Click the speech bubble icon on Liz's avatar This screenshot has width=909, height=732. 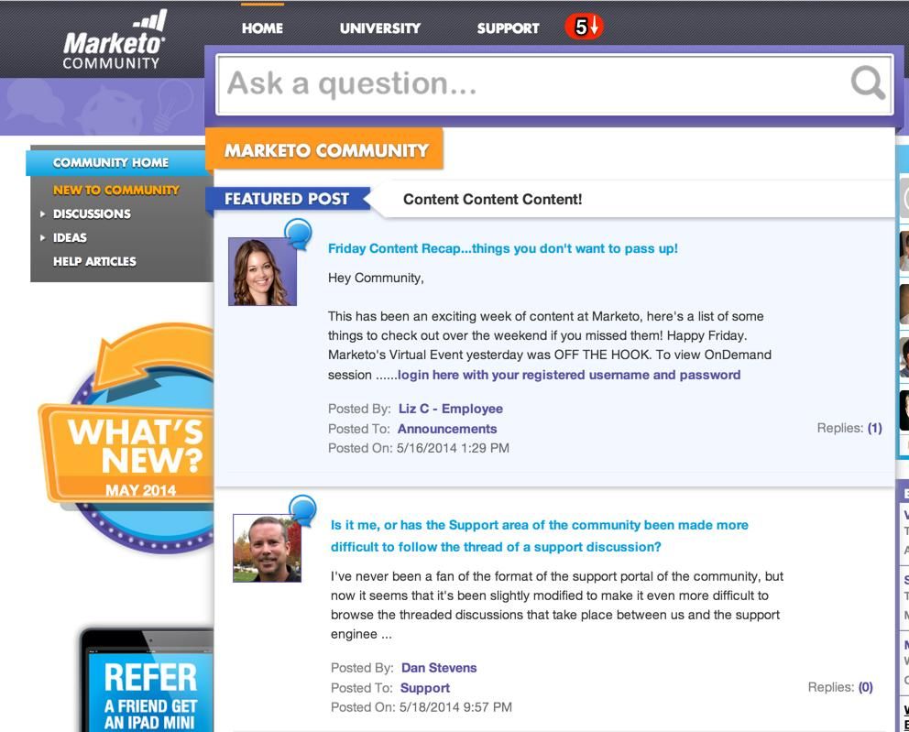pyautogui.click(x=299, y=234)
